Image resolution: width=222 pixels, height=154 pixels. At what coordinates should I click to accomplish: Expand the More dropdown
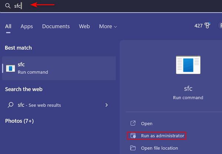(108, 26)
